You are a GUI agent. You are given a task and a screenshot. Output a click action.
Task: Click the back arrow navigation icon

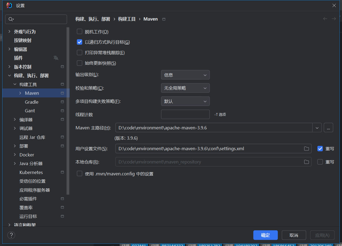(x=325, y=19)
